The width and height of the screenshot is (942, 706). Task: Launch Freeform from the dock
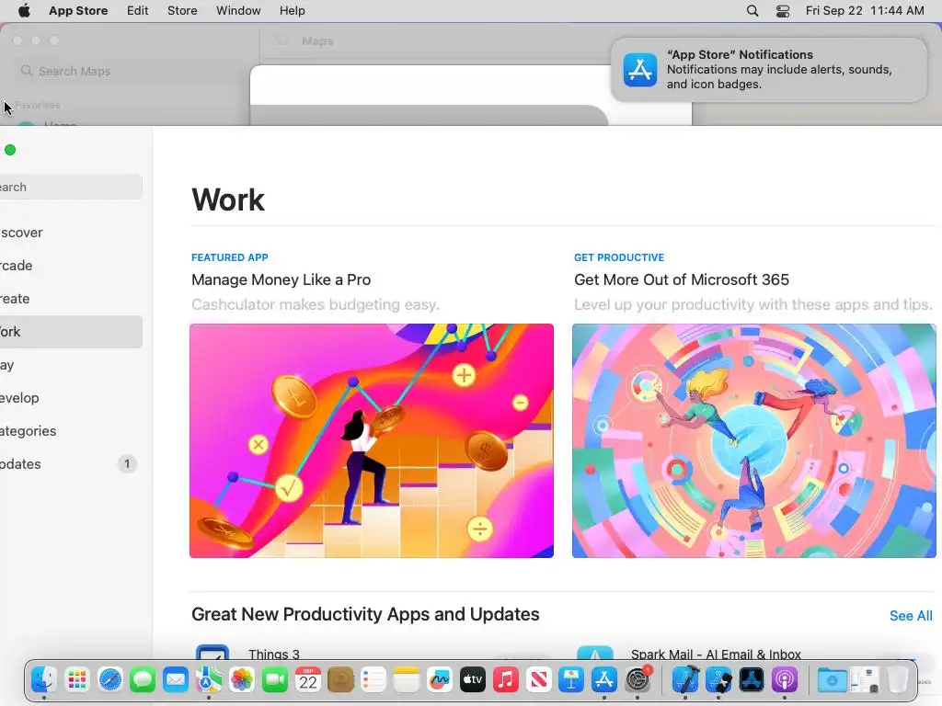(x=440, y=680)
